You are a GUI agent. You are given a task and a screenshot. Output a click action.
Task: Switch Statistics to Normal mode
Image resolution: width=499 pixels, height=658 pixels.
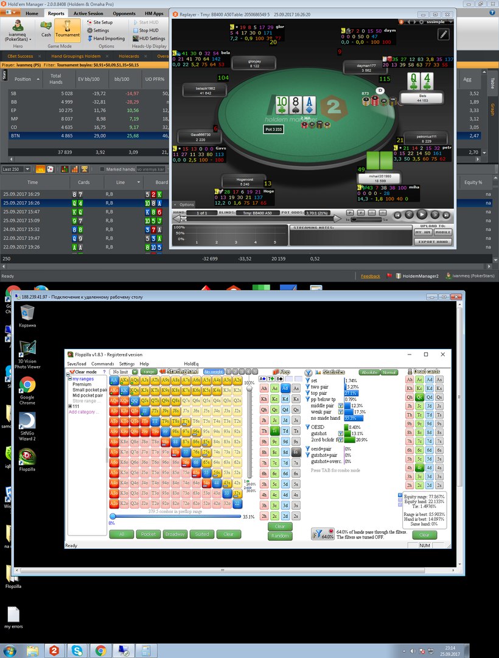click(389, 372)
